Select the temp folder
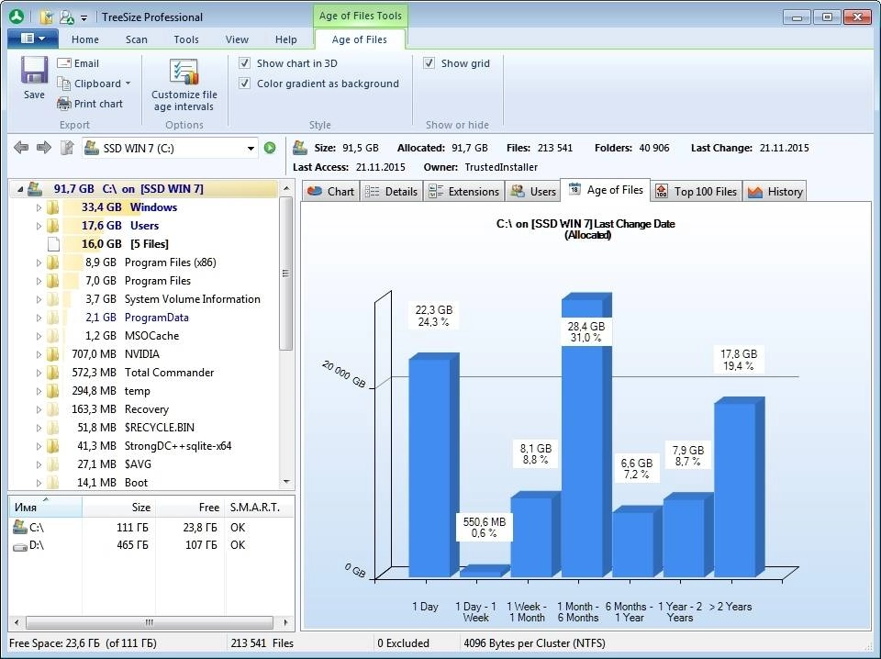Viewport: 881px width, 659px height. coord(137,391)
